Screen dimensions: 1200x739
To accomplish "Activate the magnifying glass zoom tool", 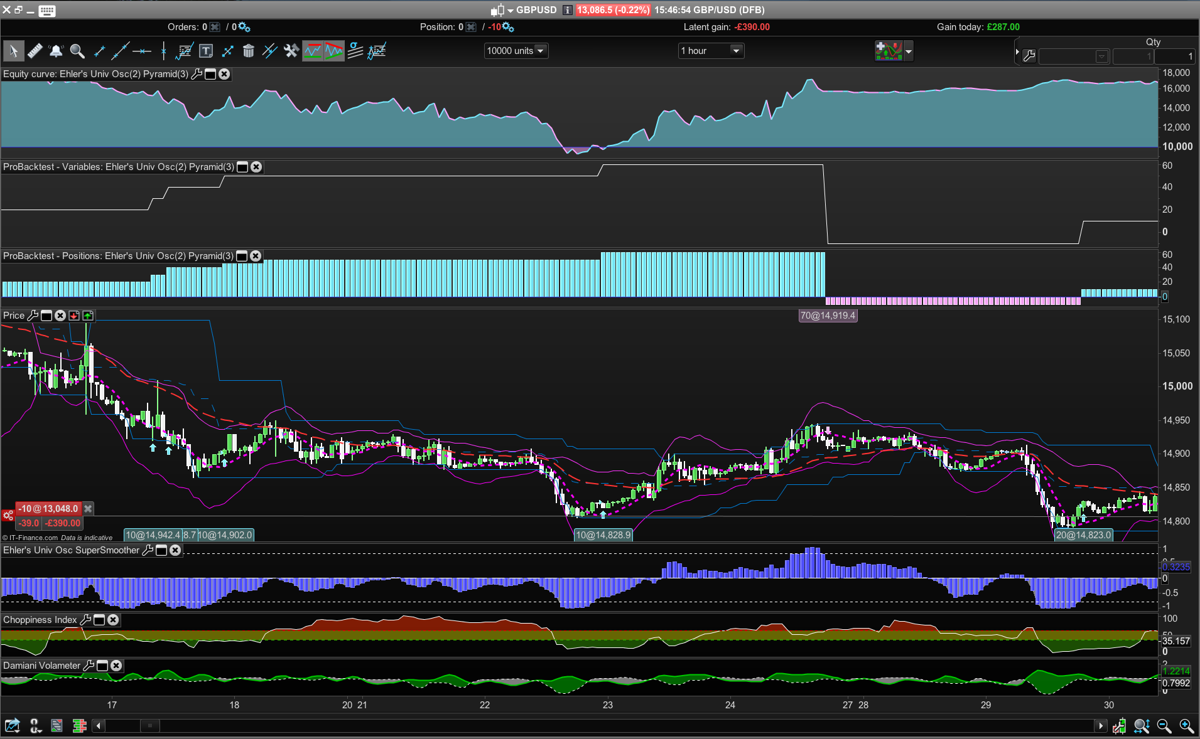I will [77, 51].
